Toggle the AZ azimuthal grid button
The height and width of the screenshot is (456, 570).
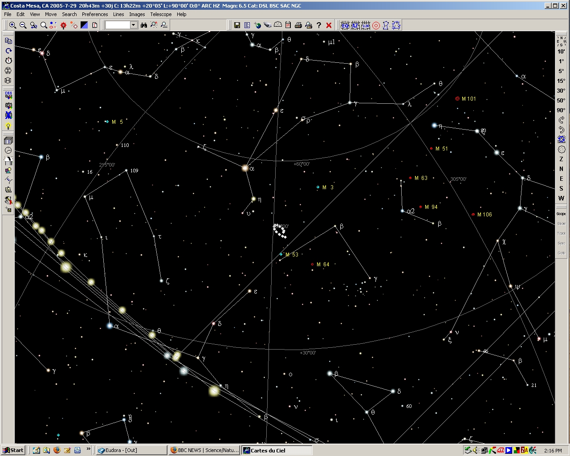pyautogui.click(x=355, y=25)
